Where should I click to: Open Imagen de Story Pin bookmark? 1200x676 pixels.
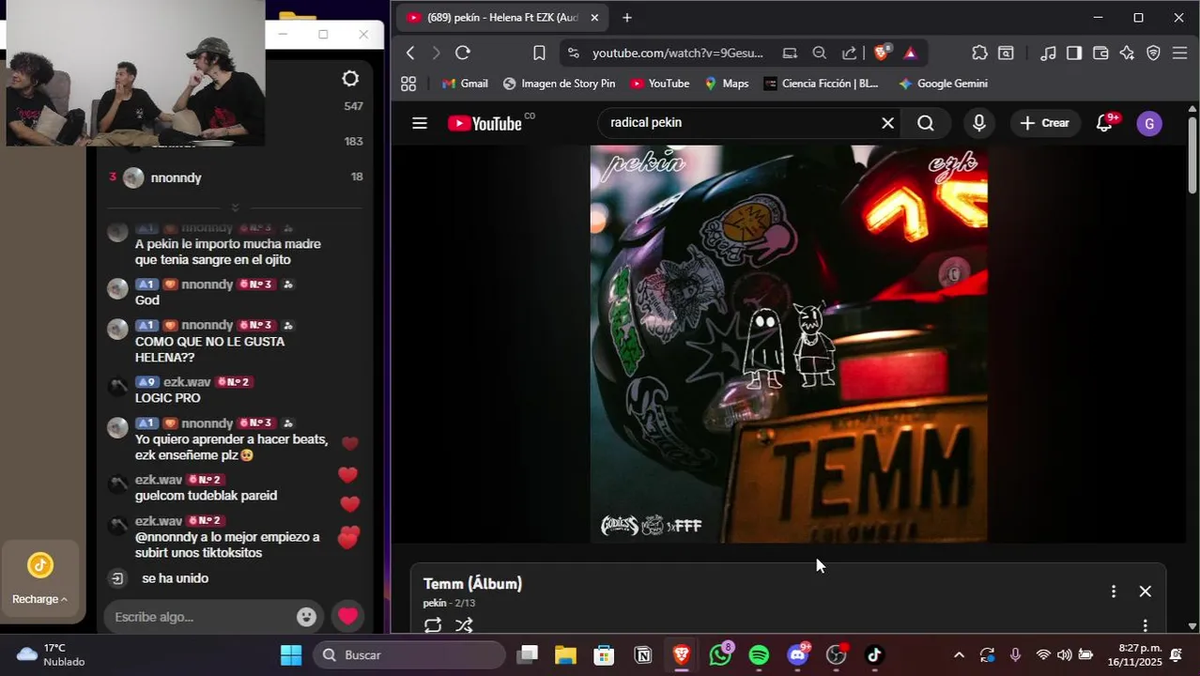559,84
